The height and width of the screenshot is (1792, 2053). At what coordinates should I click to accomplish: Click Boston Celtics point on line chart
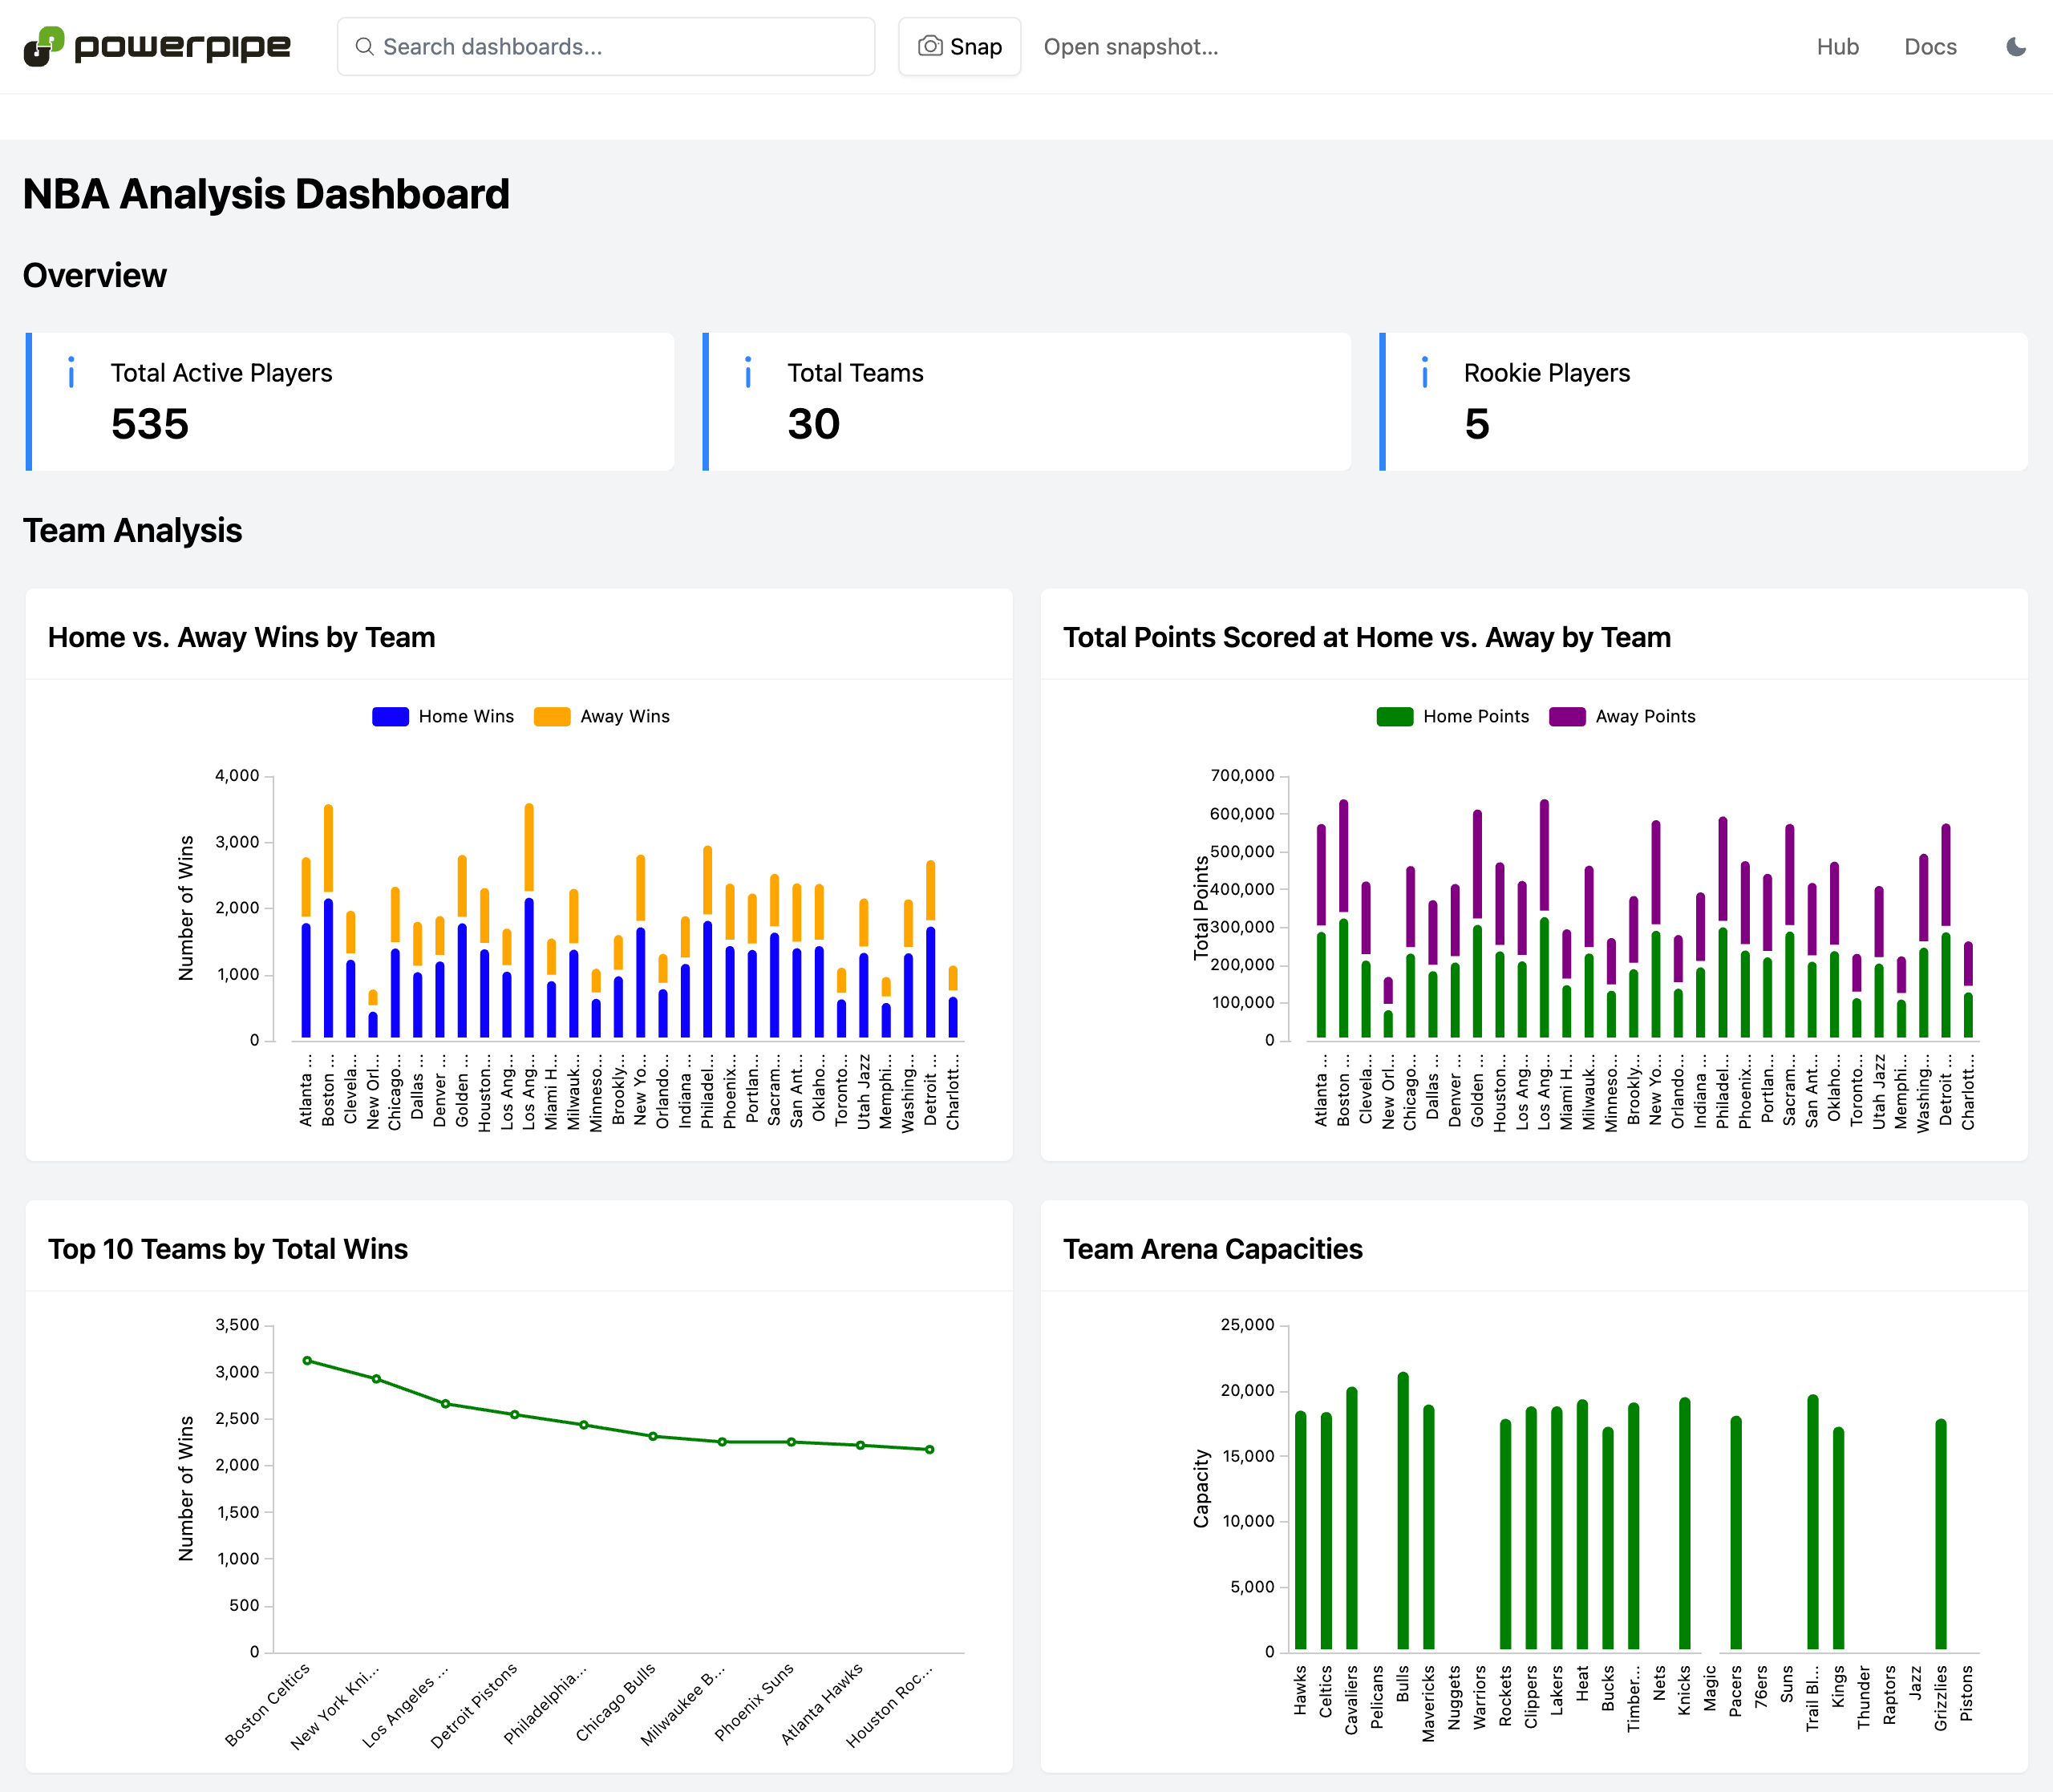(x=307, y=1360)
